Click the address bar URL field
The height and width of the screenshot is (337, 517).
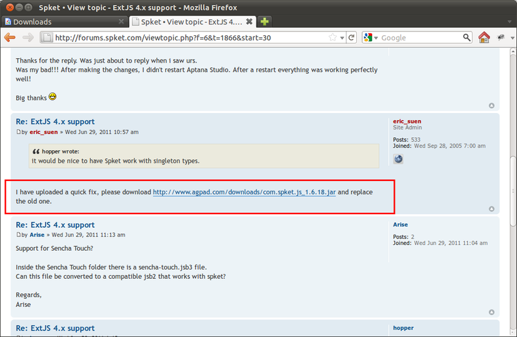(x=191, y=38)
